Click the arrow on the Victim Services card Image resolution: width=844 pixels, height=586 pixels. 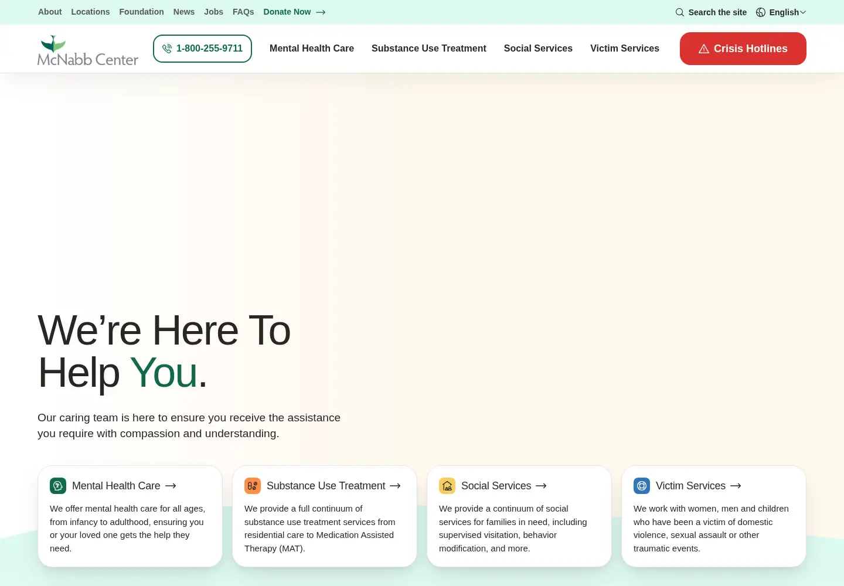(x=736, y=486)
